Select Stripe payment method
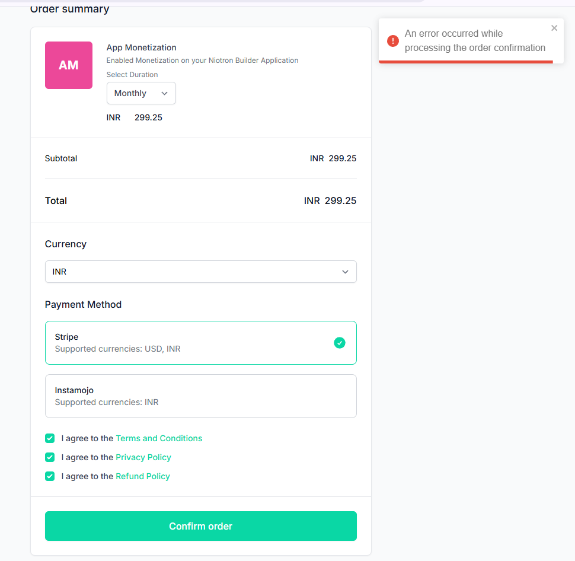This screenshot has width=575, height=561. click(x=200, y=343)
